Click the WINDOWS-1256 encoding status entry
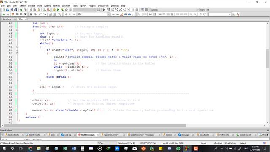270x152 pixels. tap(148, 143)
